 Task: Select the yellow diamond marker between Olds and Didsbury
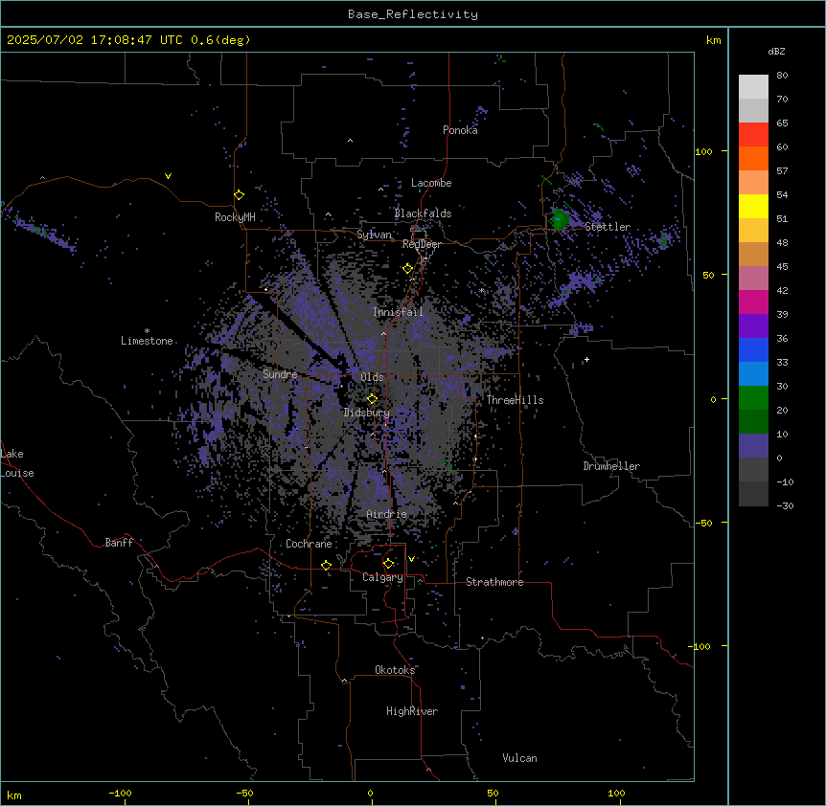click(x=373, y=399)
